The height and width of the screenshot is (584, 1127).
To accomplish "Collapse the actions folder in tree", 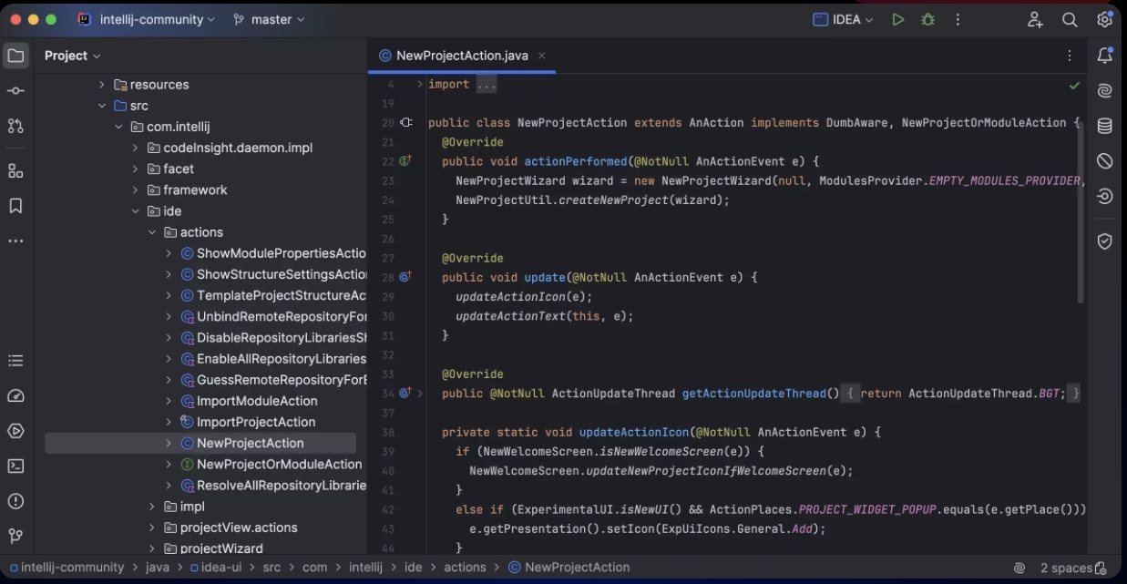I will click(x=153, y=232).
